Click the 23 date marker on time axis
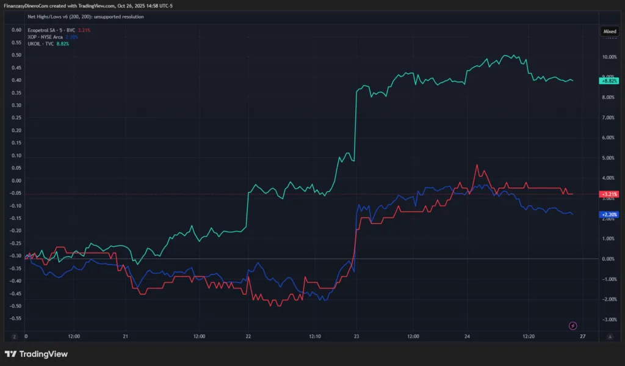 [x=356, y=336]
